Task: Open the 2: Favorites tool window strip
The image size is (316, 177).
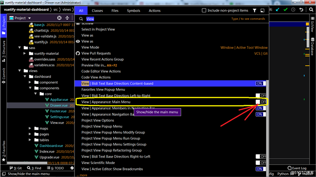Action: pyautogui.click(x=4, y=151)
